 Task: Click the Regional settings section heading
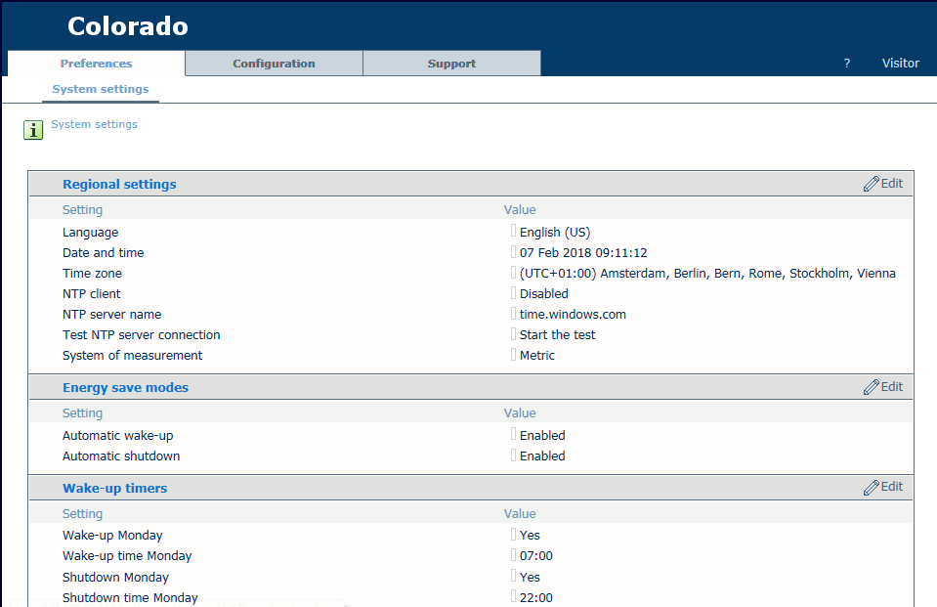coord(119,185)
